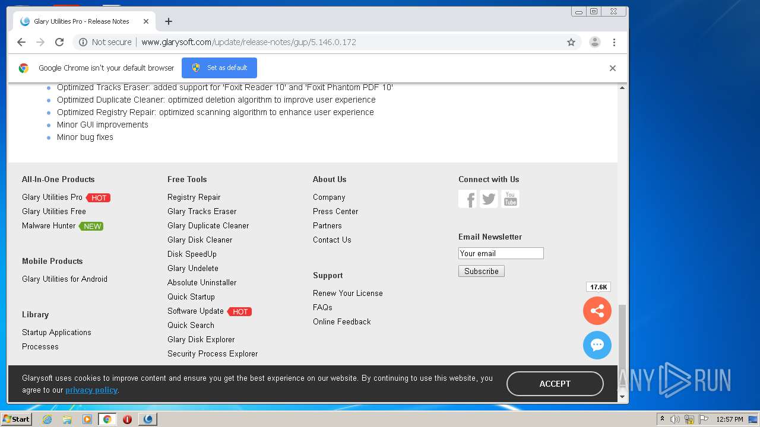Switch to Chrome in the taskbar
The height and width of the screenshot is (427, 760).
(x=107, y=419)
